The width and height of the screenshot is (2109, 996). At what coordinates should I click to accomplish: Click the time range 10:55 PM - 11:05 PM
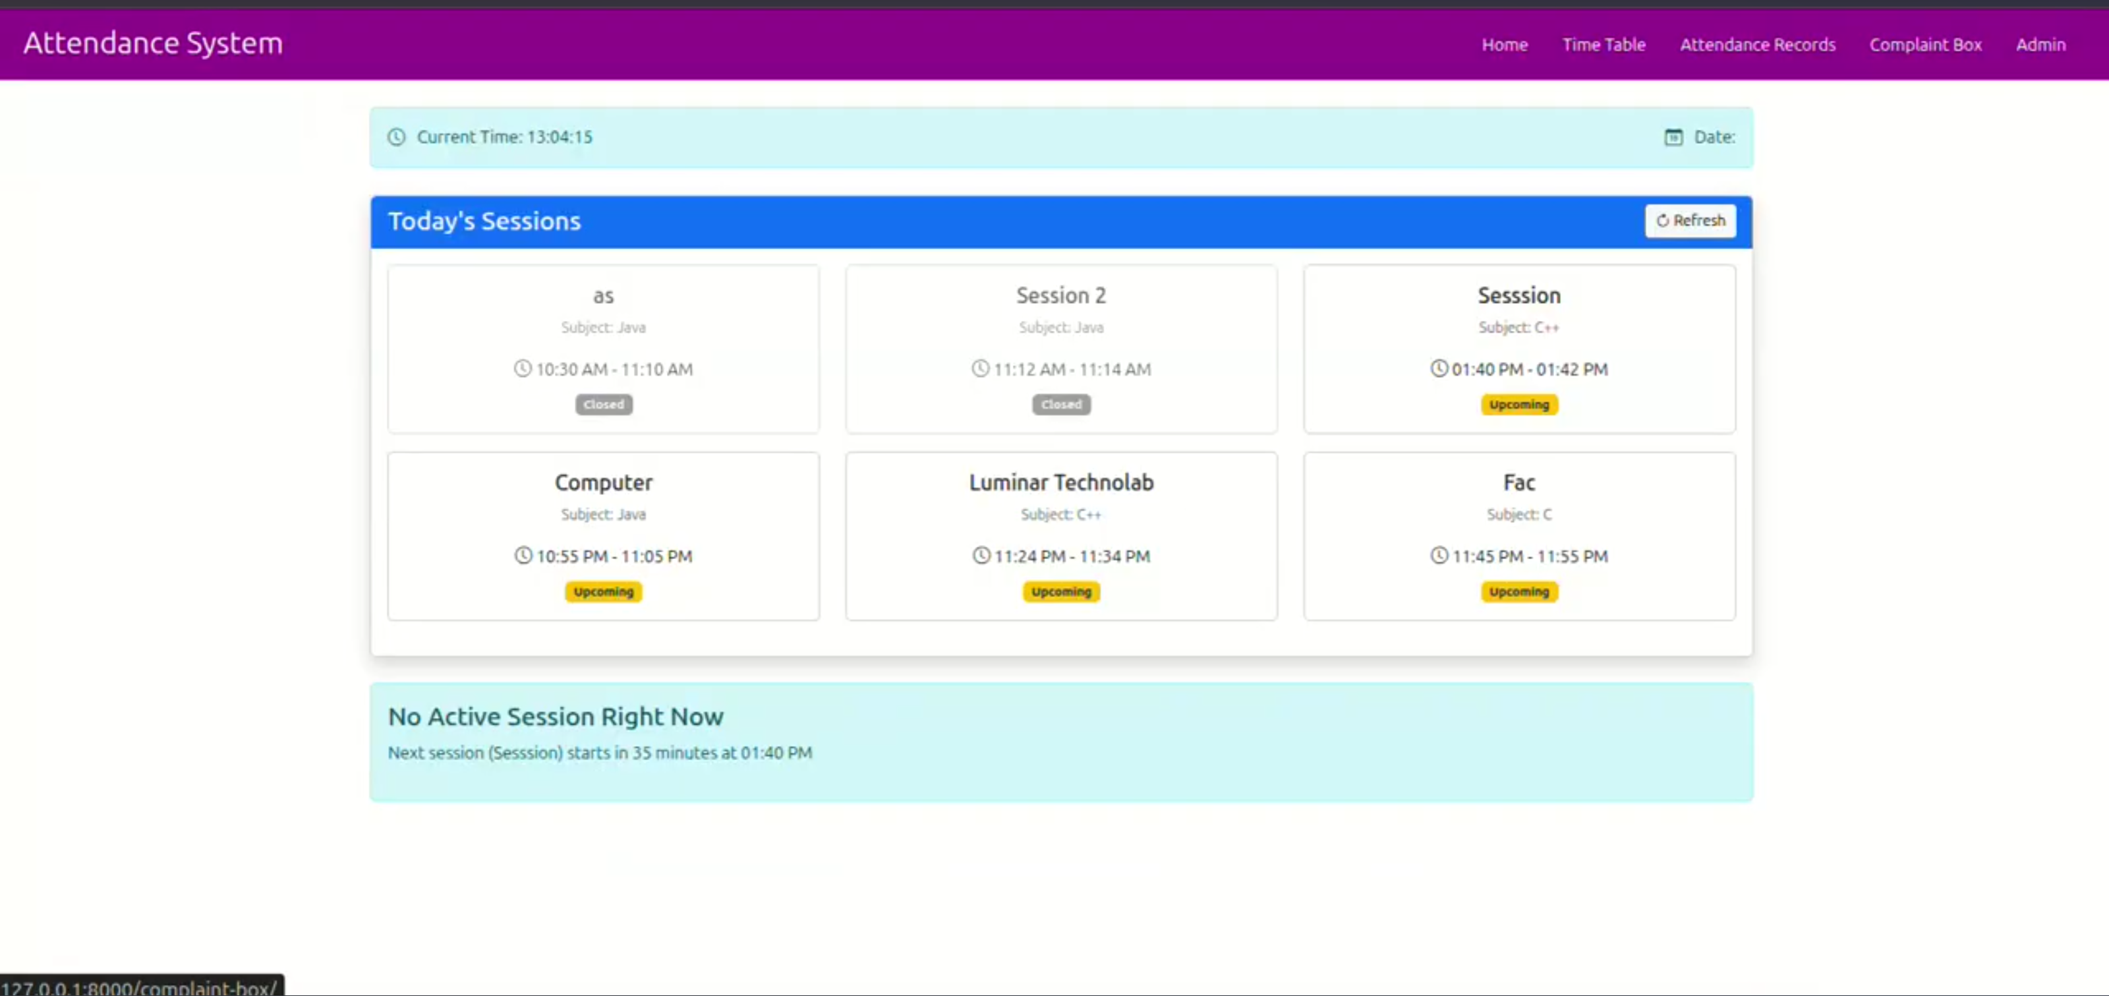coord(614,556)
